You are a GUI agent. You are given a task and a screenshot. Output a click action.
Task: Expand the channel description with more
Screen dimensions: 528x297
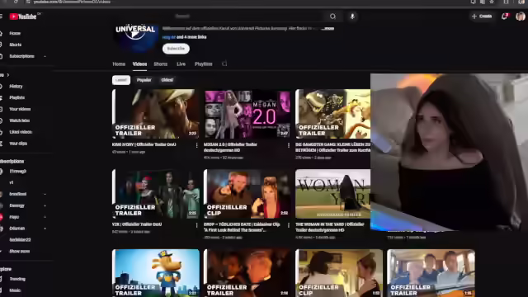point(328,29)
